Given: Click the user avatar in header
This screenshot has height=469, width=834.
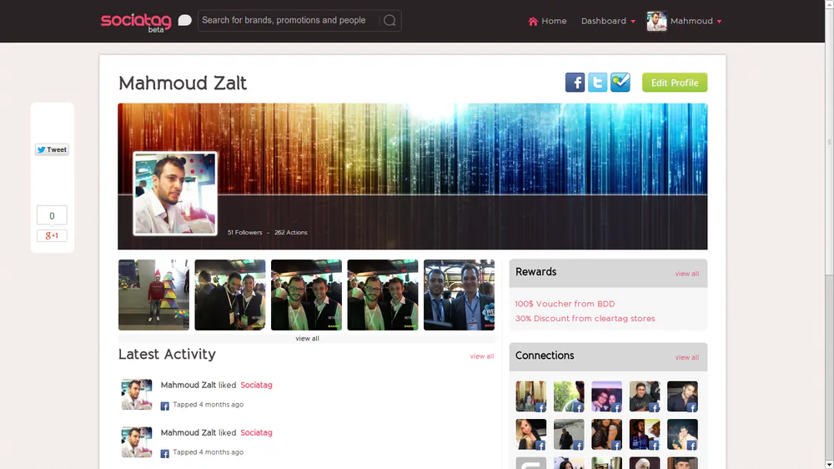Looking at the screenshot, I should pos(657,21).
